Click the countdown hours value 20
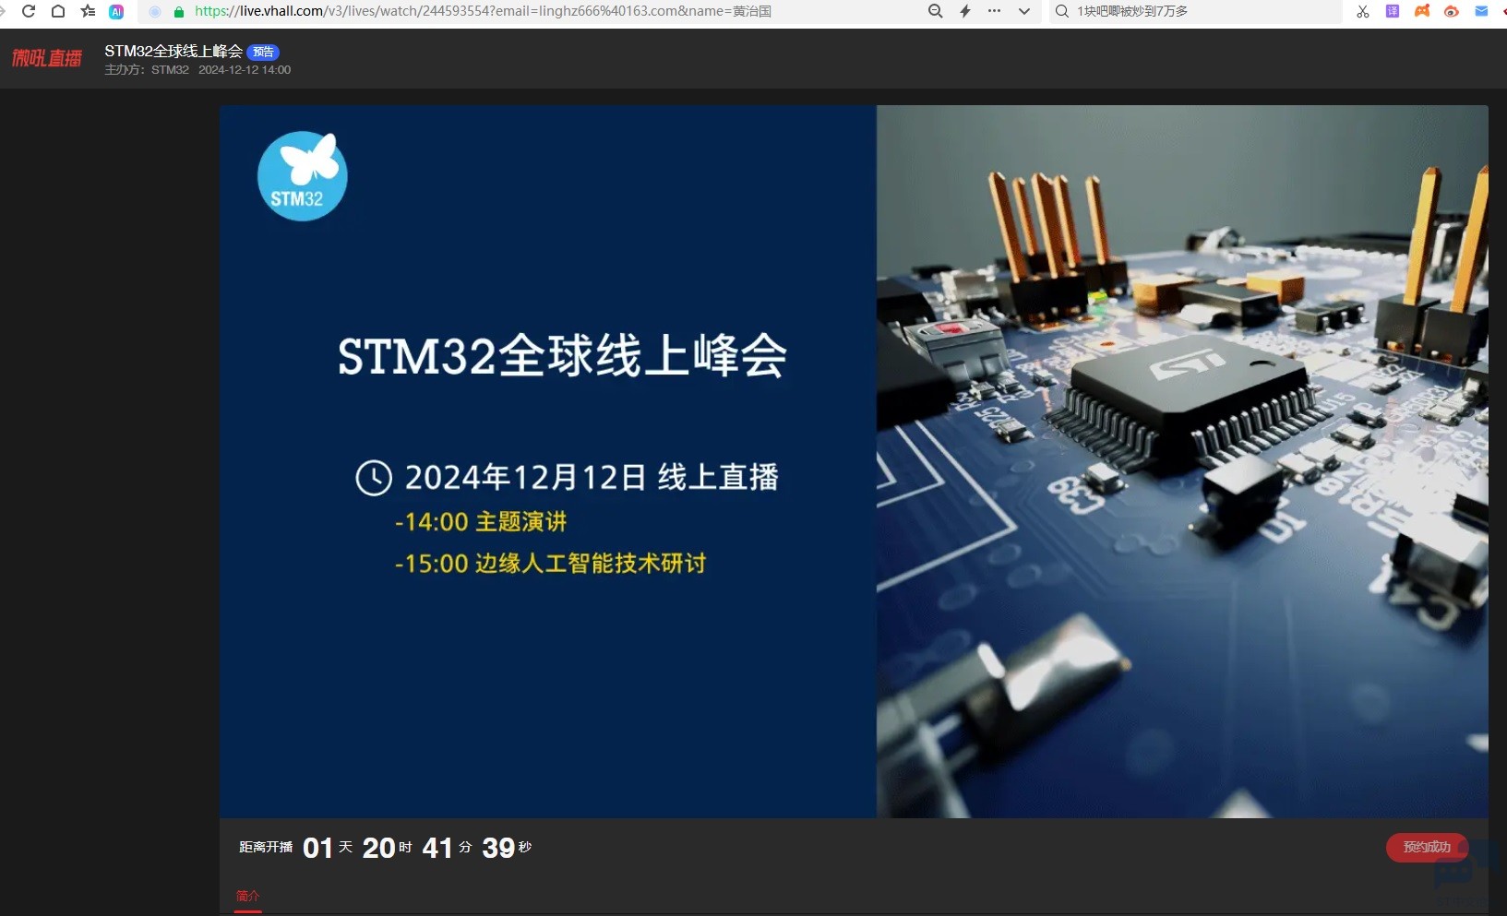The height and width of the screenshot is (916, 1507). coord(378,848)
